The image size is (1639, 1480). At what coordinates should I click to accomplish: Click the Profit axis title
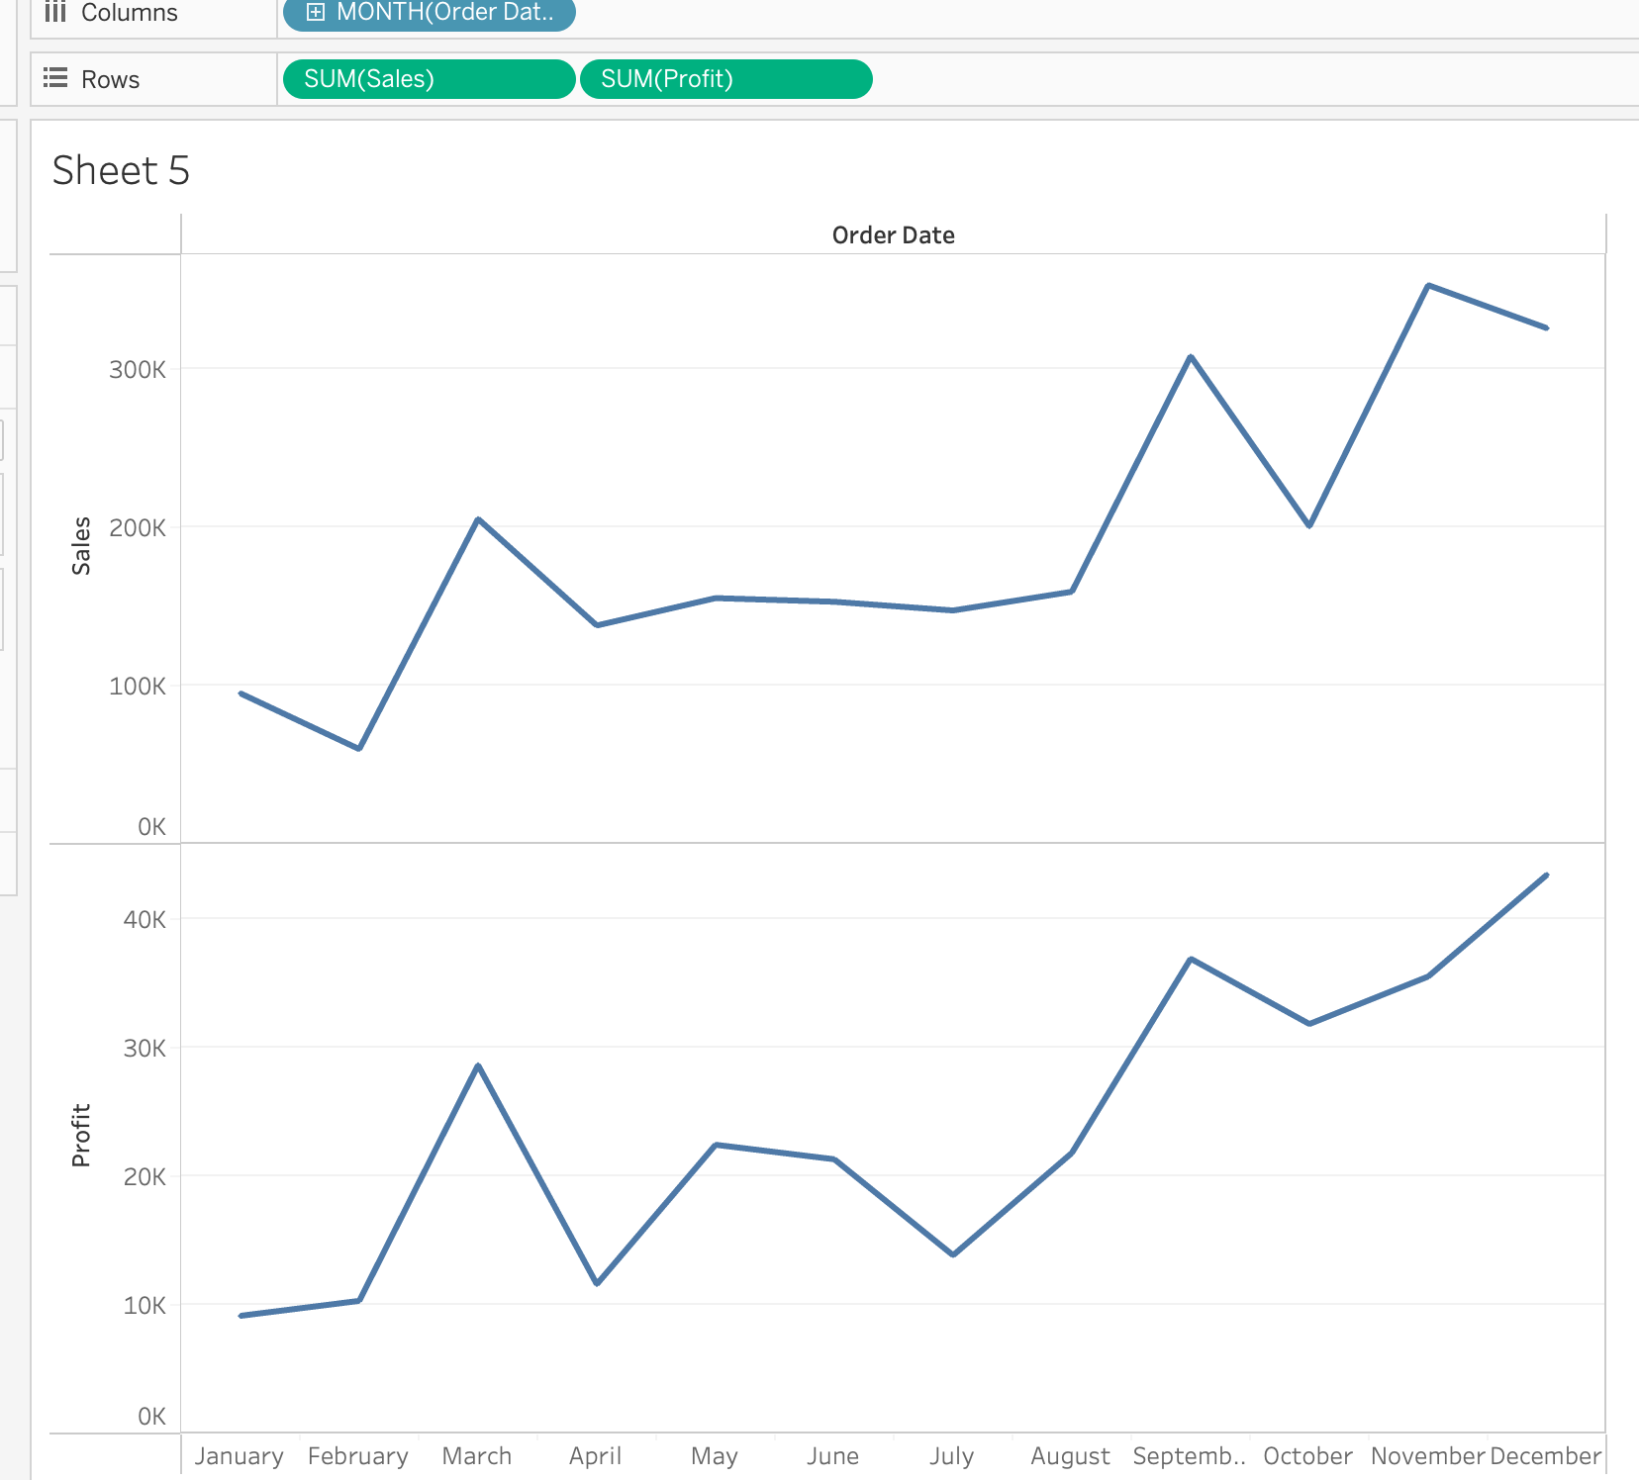(81, 1135)
